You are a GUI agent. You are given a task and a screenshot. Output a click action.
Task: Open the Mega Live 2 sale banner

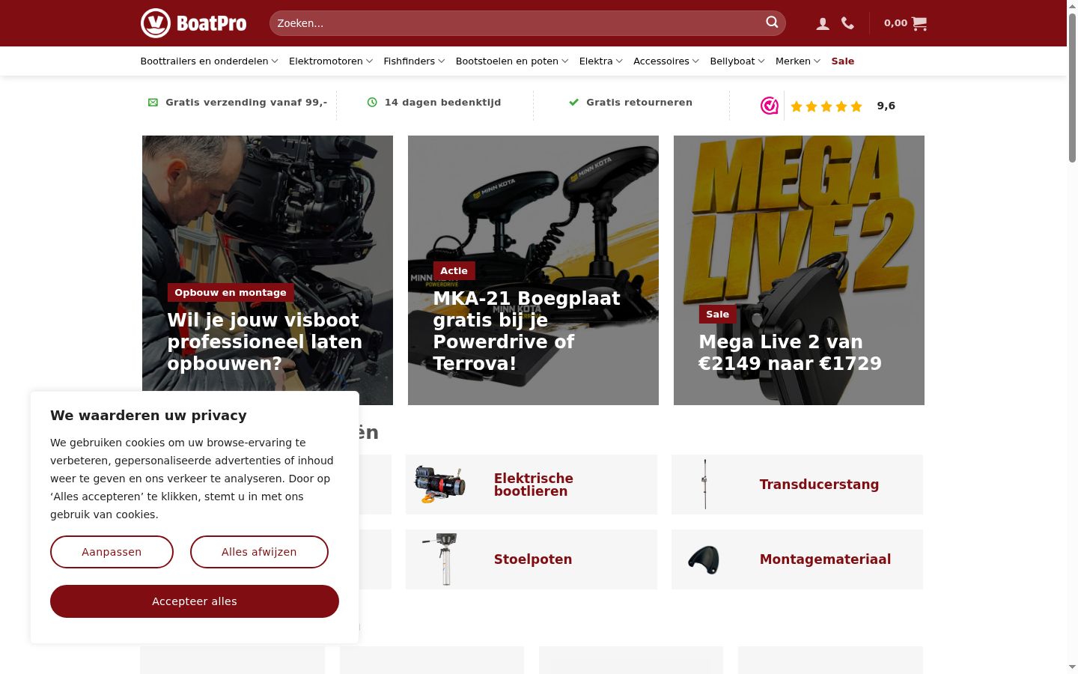click(799, 270)
